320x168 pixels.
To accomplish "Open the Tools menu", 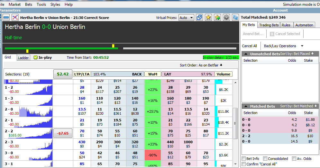I will tap(41, 4).
